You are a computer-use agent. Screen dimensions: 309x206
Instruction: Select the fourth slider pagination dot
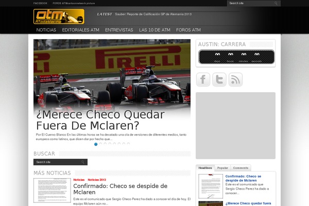(110, 144)
